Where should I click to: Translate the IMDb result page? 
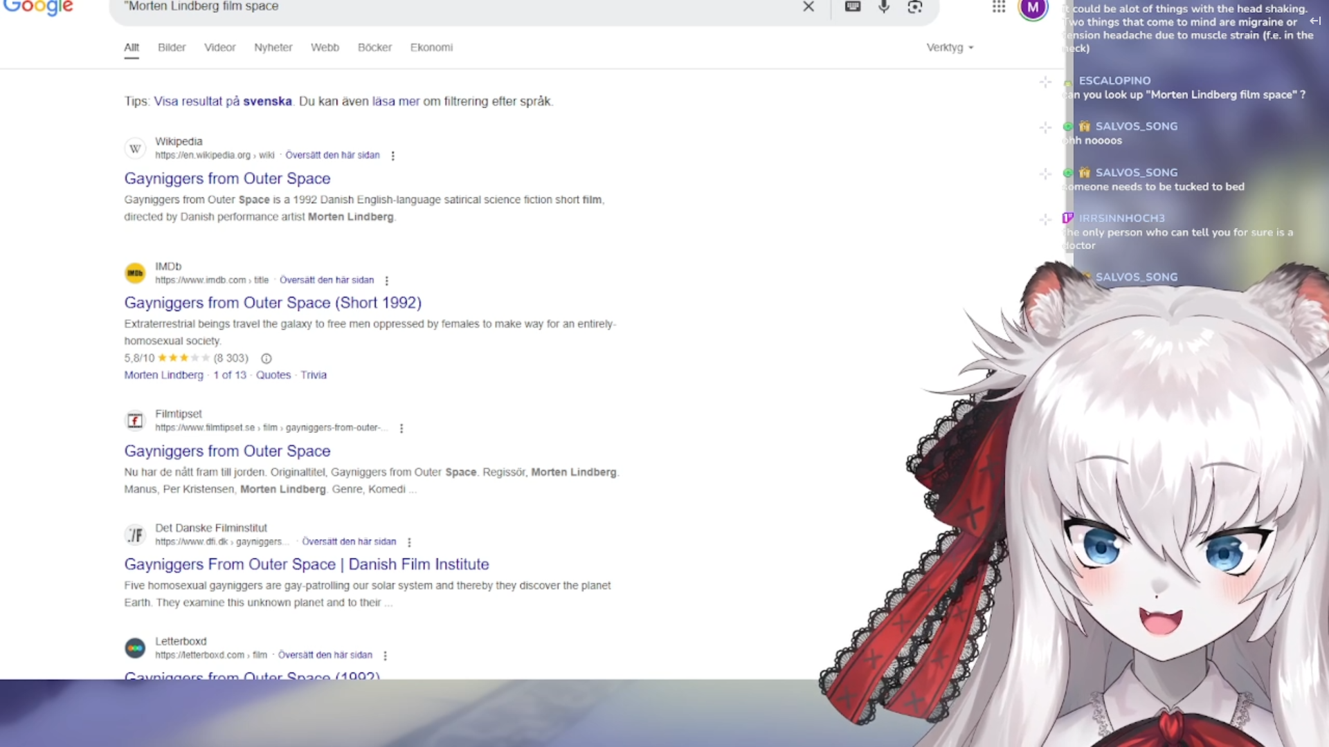(x=327, y=280)
